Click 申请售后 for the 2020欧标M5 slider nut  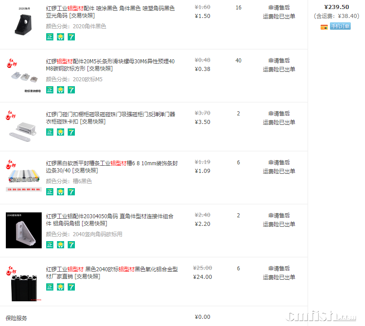(x=279, y=61)
